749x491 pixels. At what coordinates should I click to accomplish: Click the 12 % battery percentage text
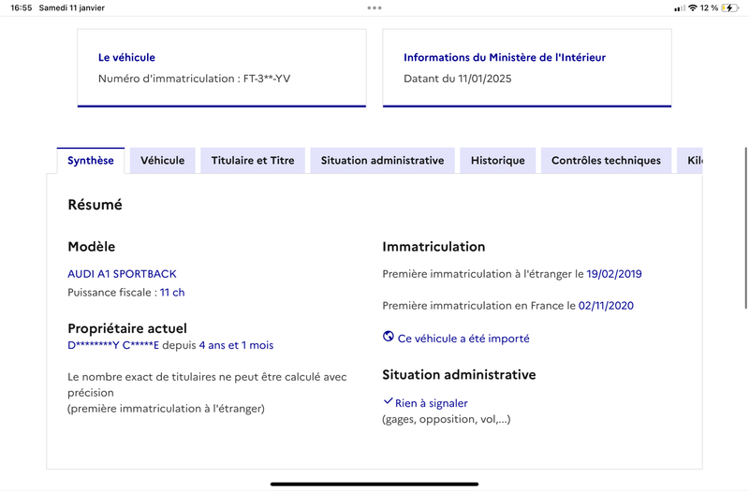coord(710,7)
